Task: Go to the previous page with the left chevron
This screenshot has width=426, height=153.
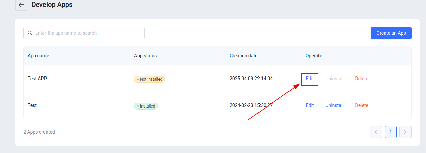Action: 375,132
